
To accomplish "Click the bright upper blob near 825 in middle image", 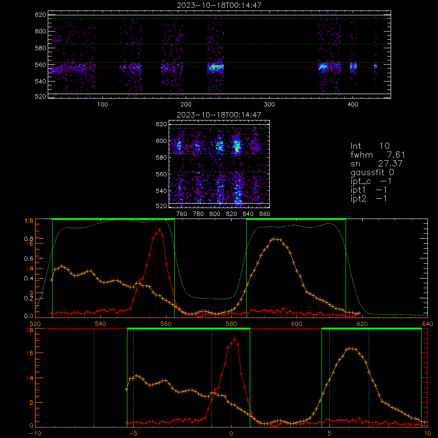I will 237,145.
